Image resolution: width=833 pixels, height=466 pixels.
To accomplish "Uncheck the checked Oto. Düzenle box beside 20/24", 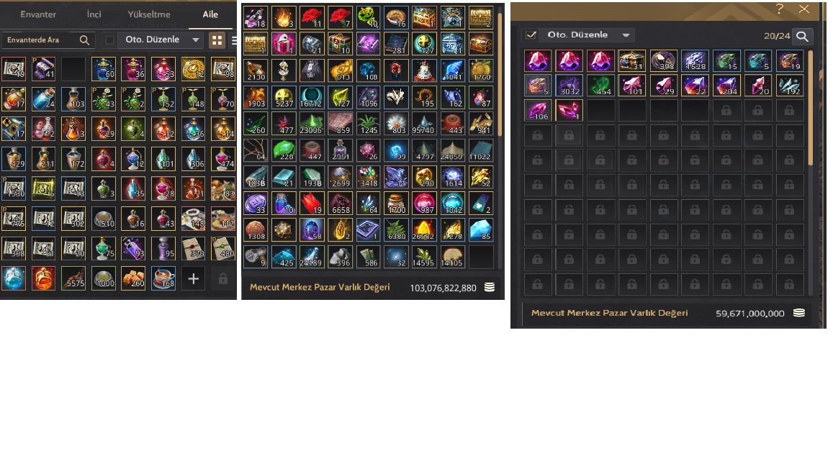I will (531, 35).
